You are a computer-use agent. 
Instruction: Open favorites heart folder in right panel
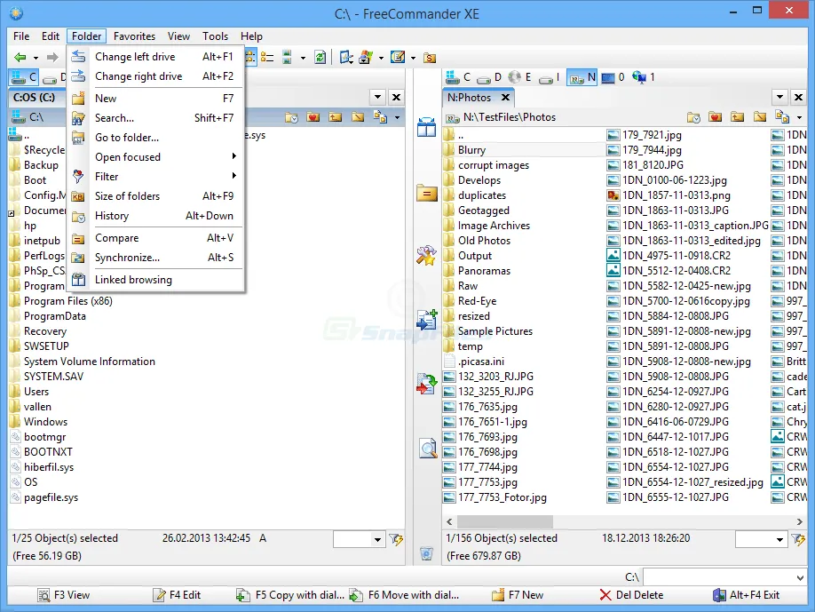tap(716, 117)
